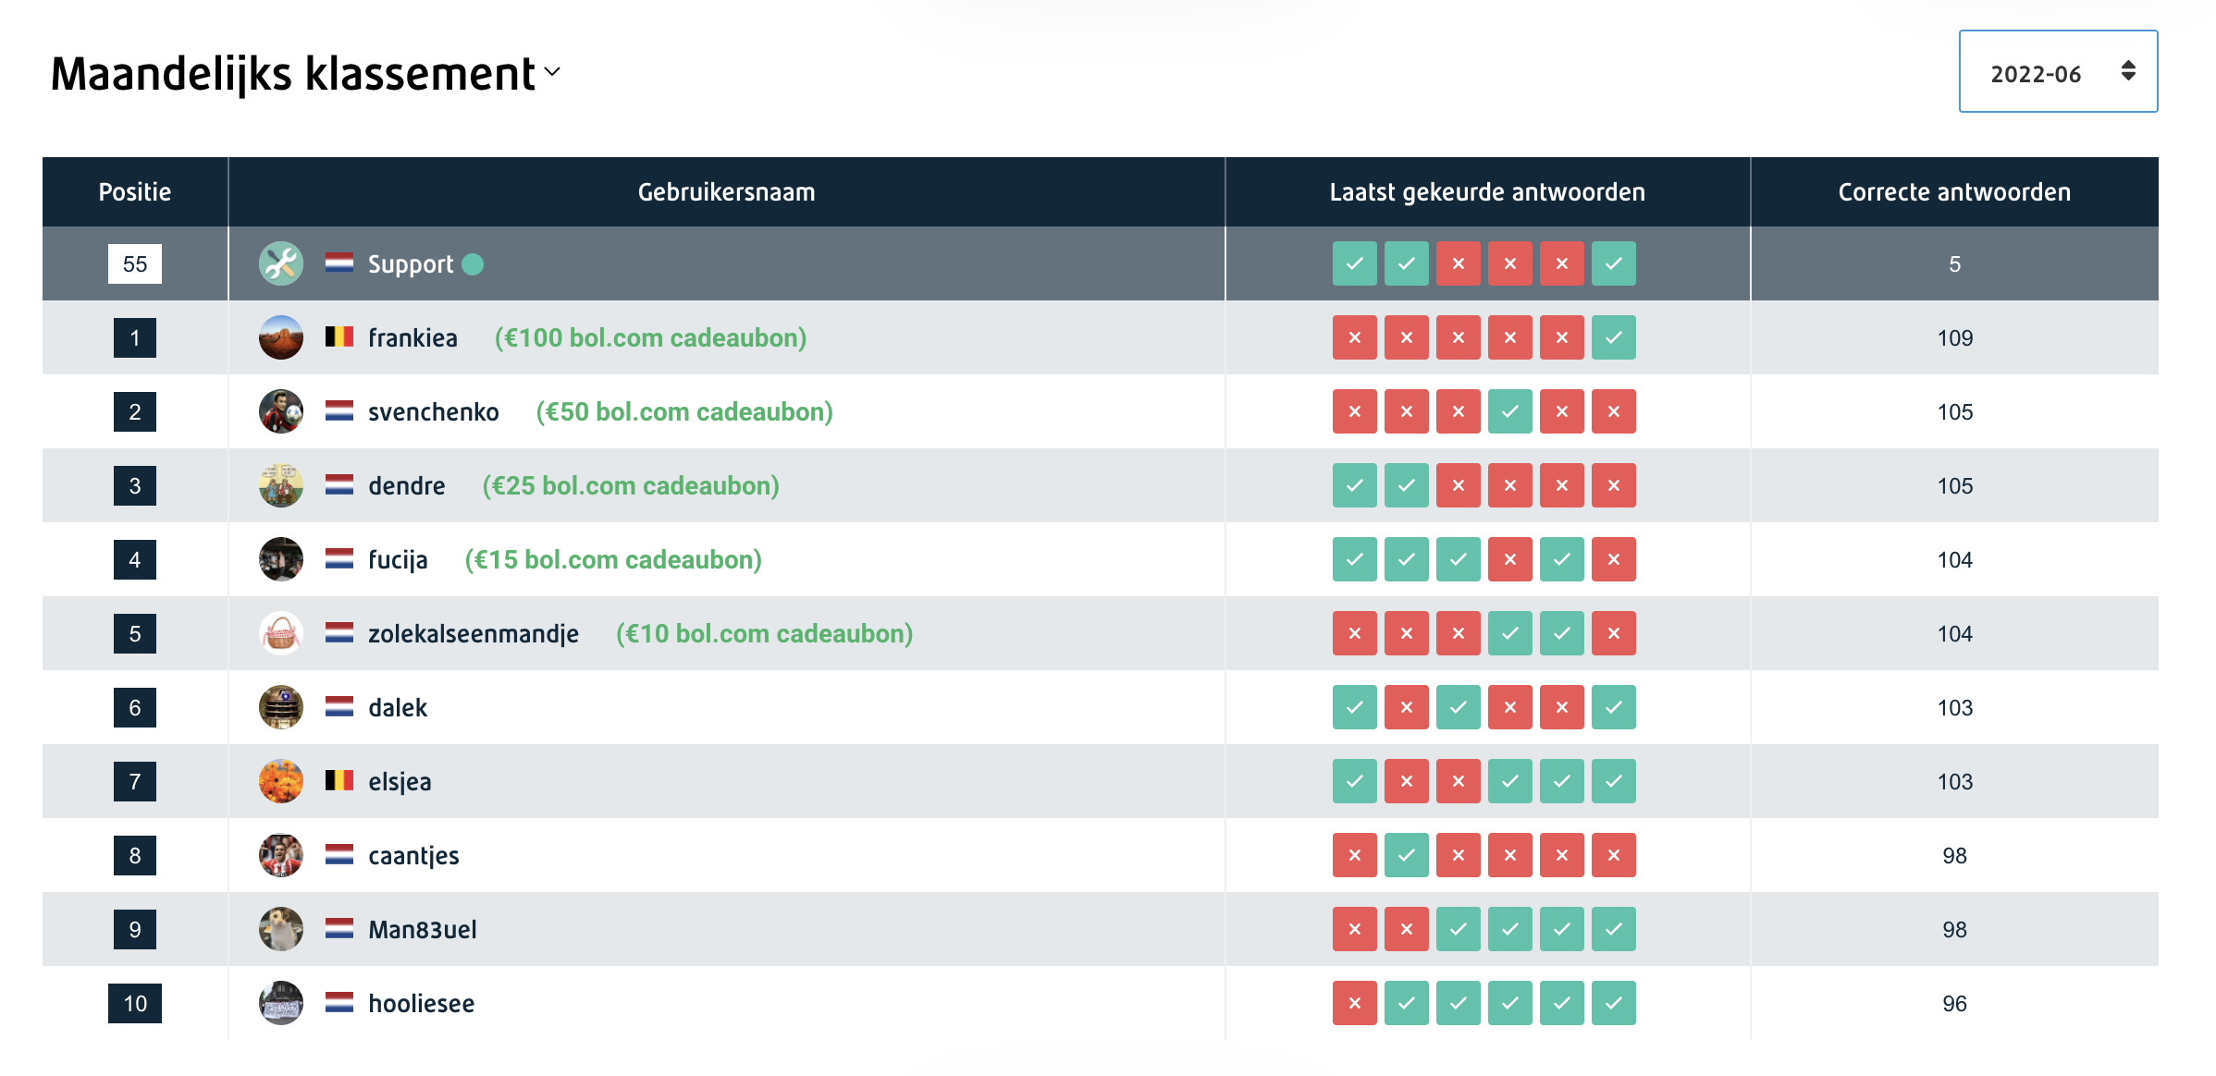Click the green check in svenchenko's answer row
Screen dimensions: 2216x1076
(1510, 411)
